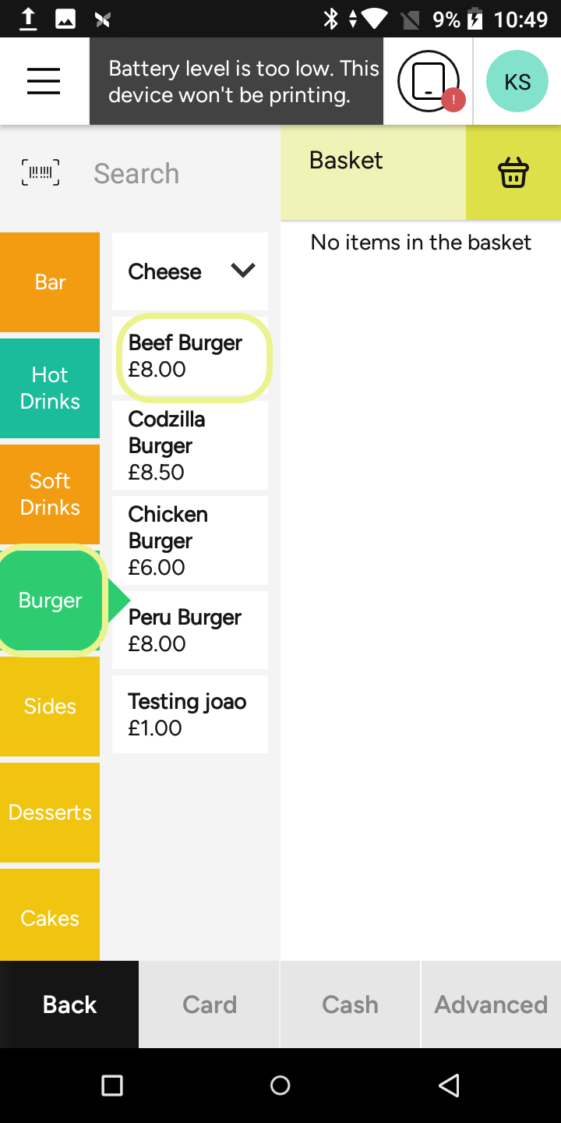Switch to Hot Drinks category

(50, 388)
